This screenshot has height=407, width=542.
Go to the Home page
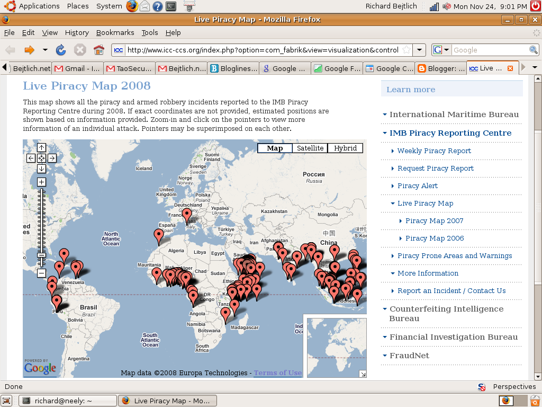[x=99, y=50]
